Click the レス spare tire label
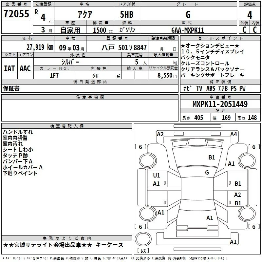 [143, 251]
